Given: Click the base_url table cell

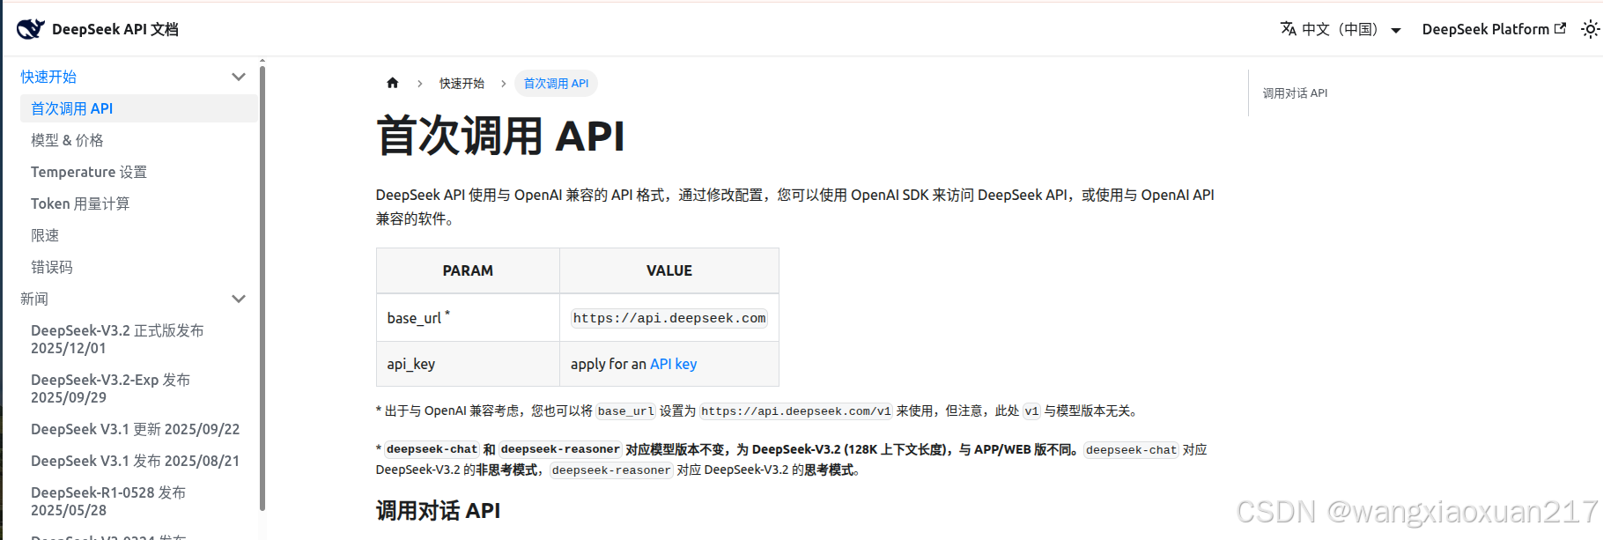Looking at the screenshot, I should coord(468,317).
